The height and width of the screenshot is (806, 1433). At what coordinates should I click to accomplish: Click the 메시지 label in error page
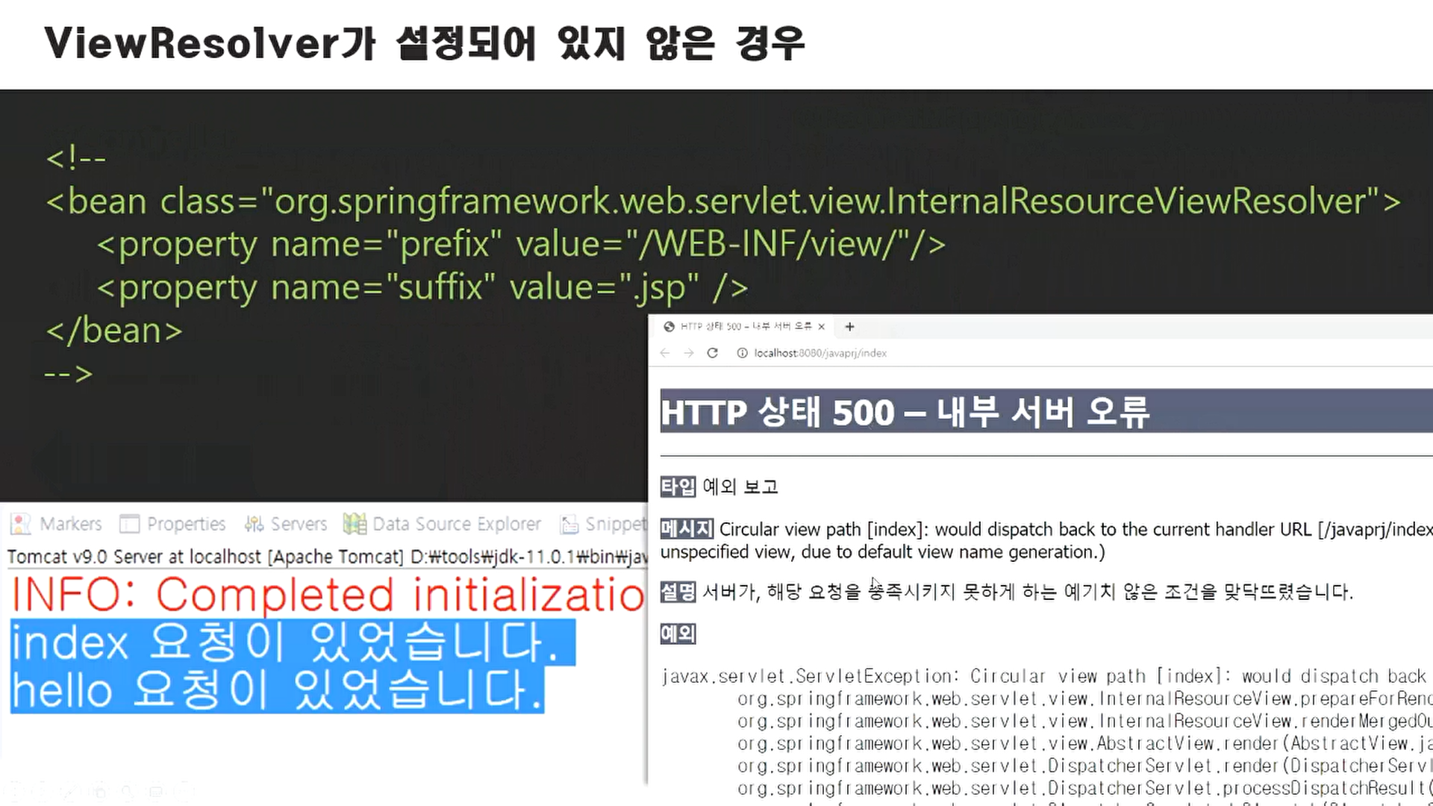687,529
